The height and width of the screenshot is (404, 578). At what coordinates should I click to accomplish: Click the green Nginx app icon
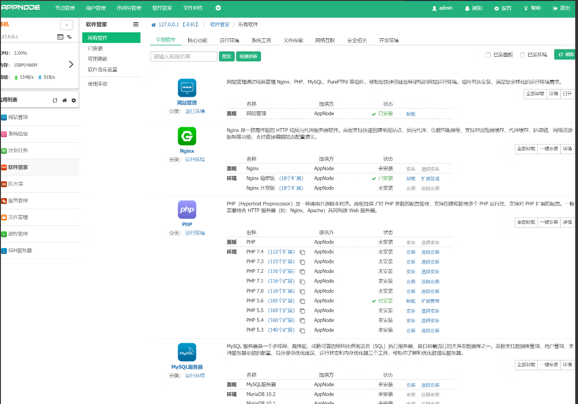(x=187, y=136)
